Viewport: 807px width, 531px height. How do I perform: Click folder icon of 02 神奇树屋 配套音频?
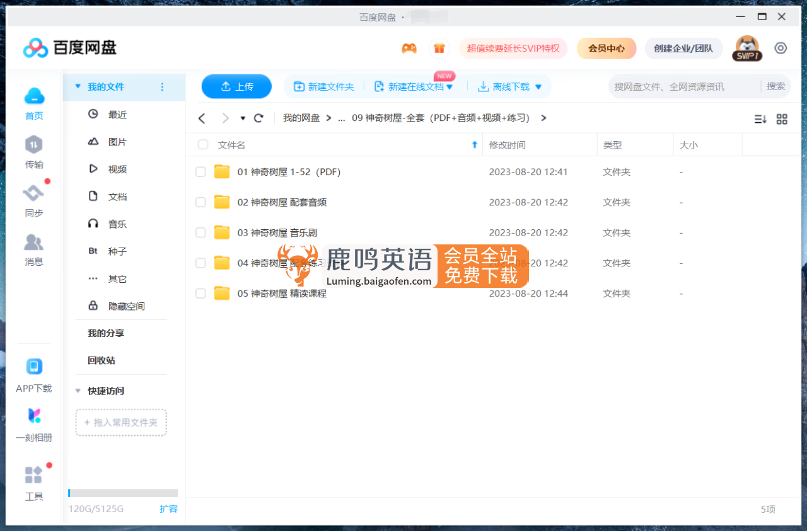tap(222, 202)
